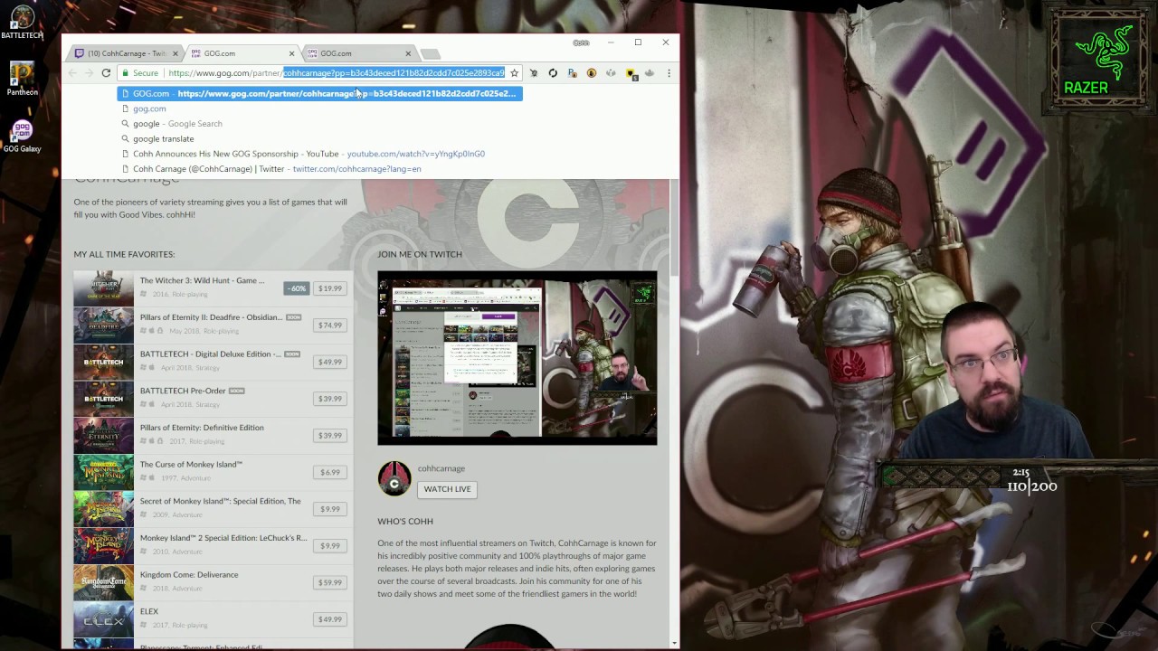Image resolution: width=1158 pixels, height=651 pixels.
Task: Play the embedded Twitch stream preview
Action: 517,358
